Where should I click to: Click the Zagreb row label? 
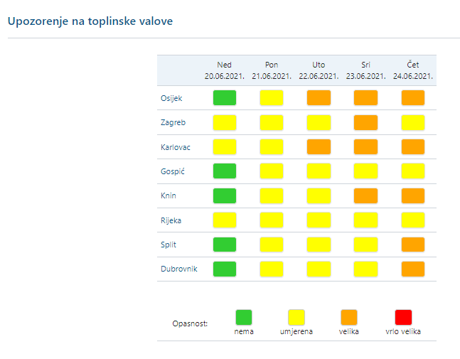click(x=173, y=122)
